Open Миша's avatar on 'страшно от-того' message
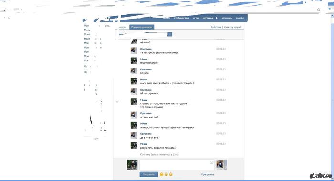Viewport: 334px width, 181px height. pyautogui.click(x=134, y=101)
